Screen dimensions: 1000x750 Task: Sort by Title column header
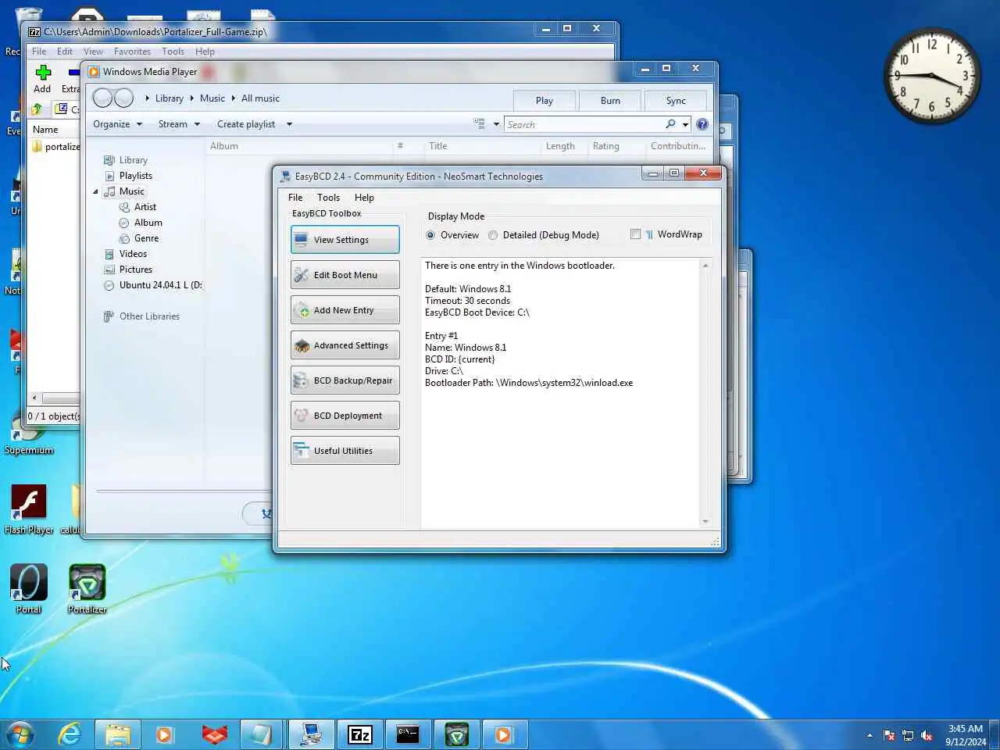tap(437, 146)
